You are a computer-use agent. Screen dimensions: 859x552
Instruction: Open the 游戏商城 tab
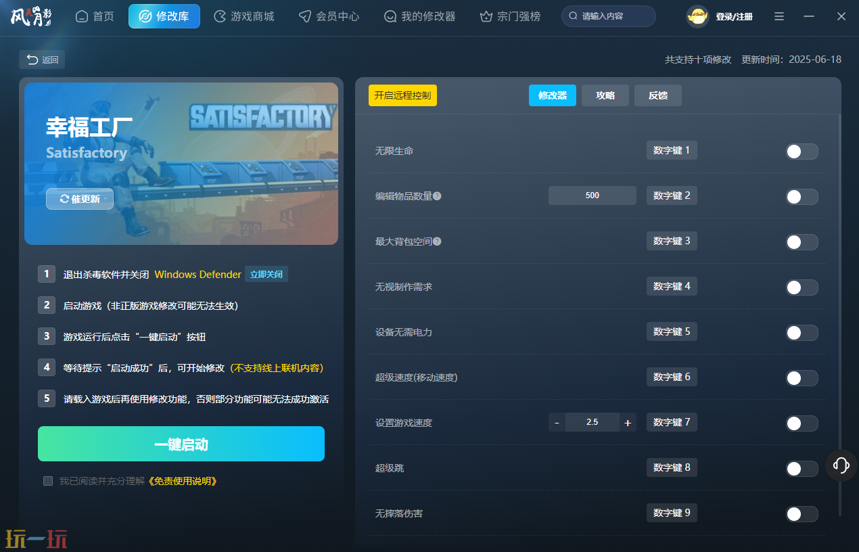(x=244, y=16)
